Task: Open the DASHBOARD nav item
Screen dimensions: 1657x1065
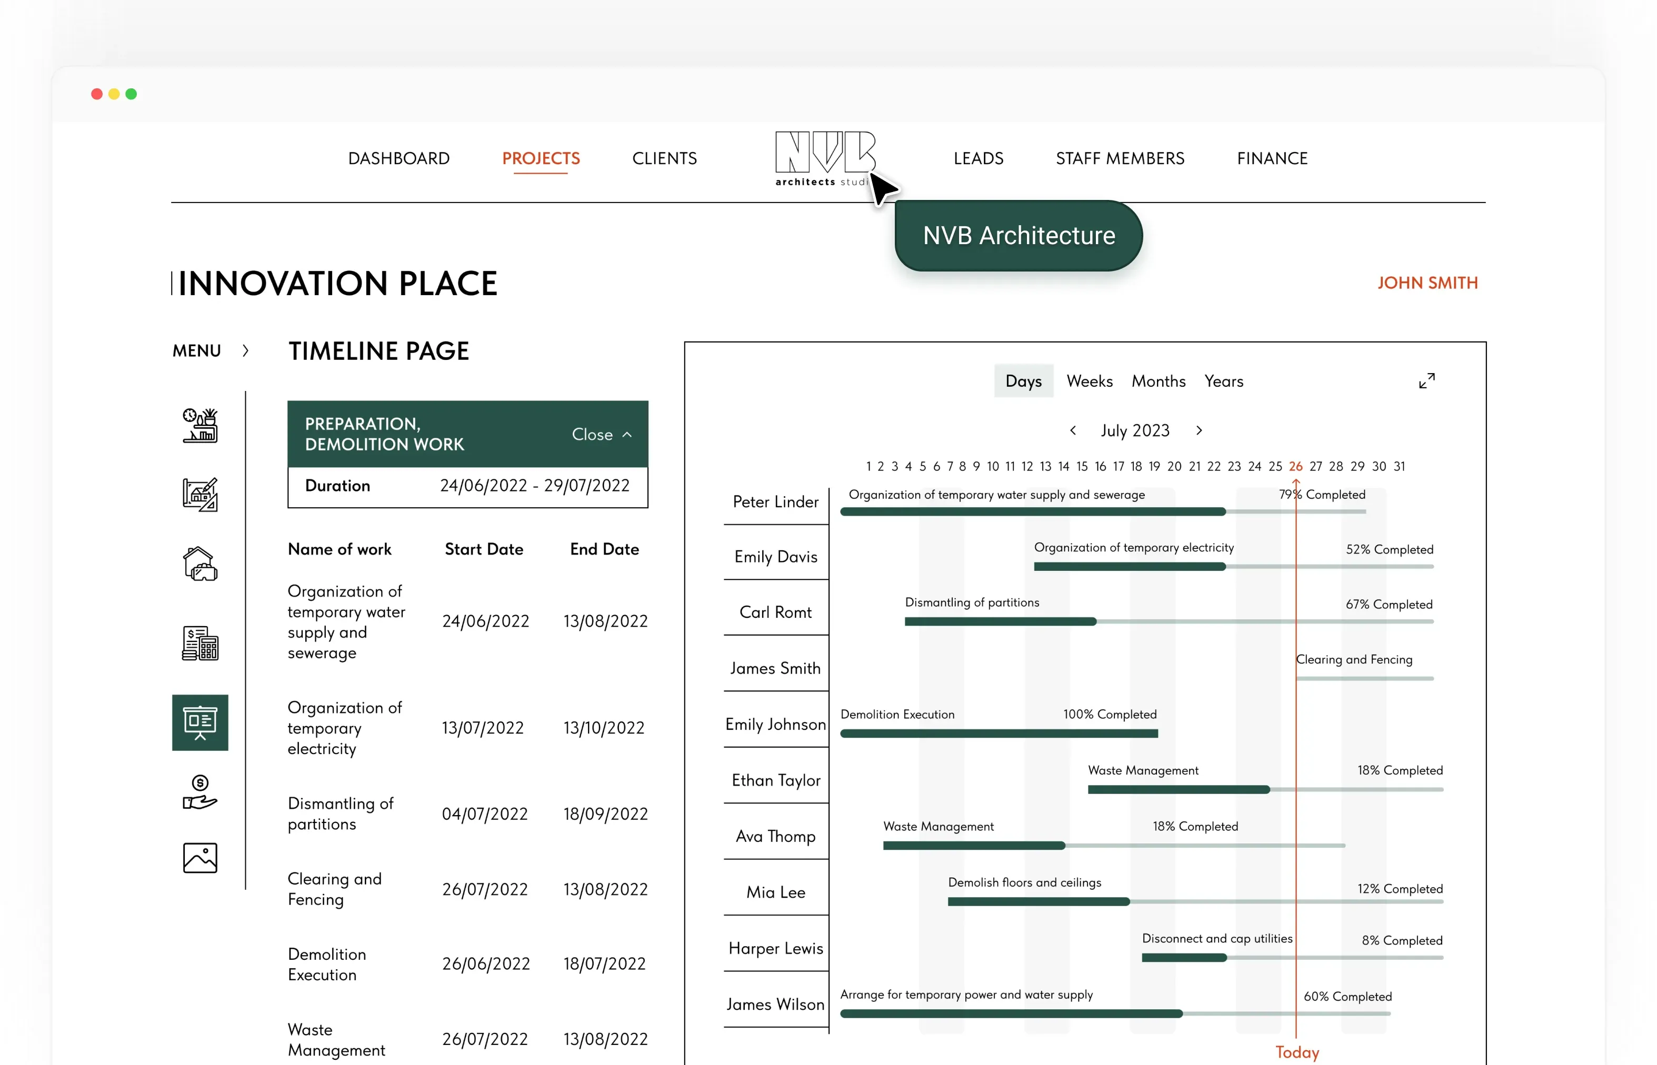Action: click(399, 158)
